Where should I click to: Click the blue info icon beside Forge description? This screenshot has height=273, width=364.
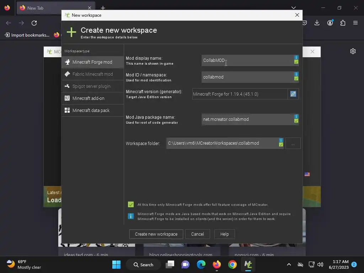(131, 216)
